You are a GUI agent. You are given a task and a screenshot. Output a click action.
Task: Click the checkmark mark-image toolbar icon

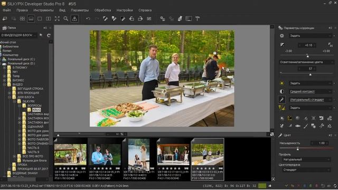coord(149,19)
